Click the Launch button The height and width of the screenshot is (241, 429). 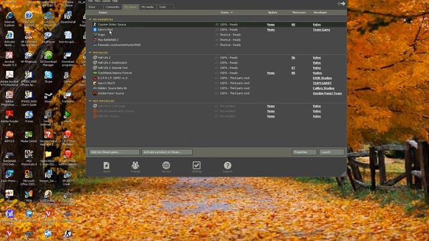(x=332, y=152)
